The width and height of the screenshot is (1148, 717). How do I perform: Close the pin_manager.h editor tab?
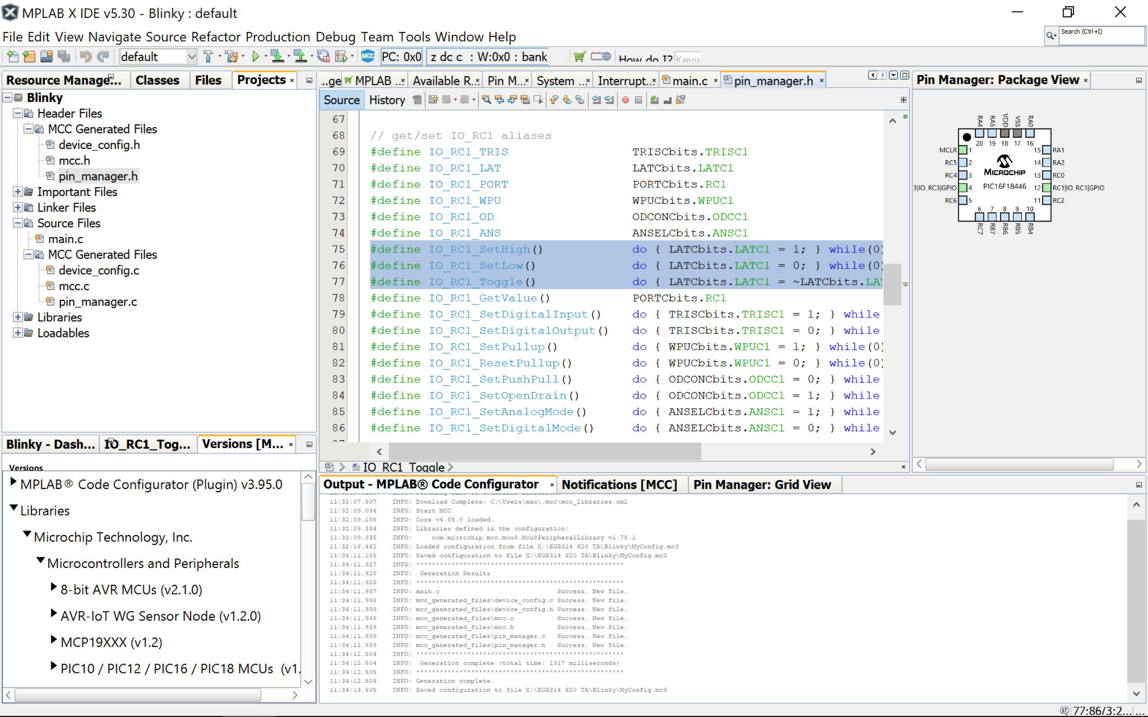pyautogui.click(x=822, y=81)
